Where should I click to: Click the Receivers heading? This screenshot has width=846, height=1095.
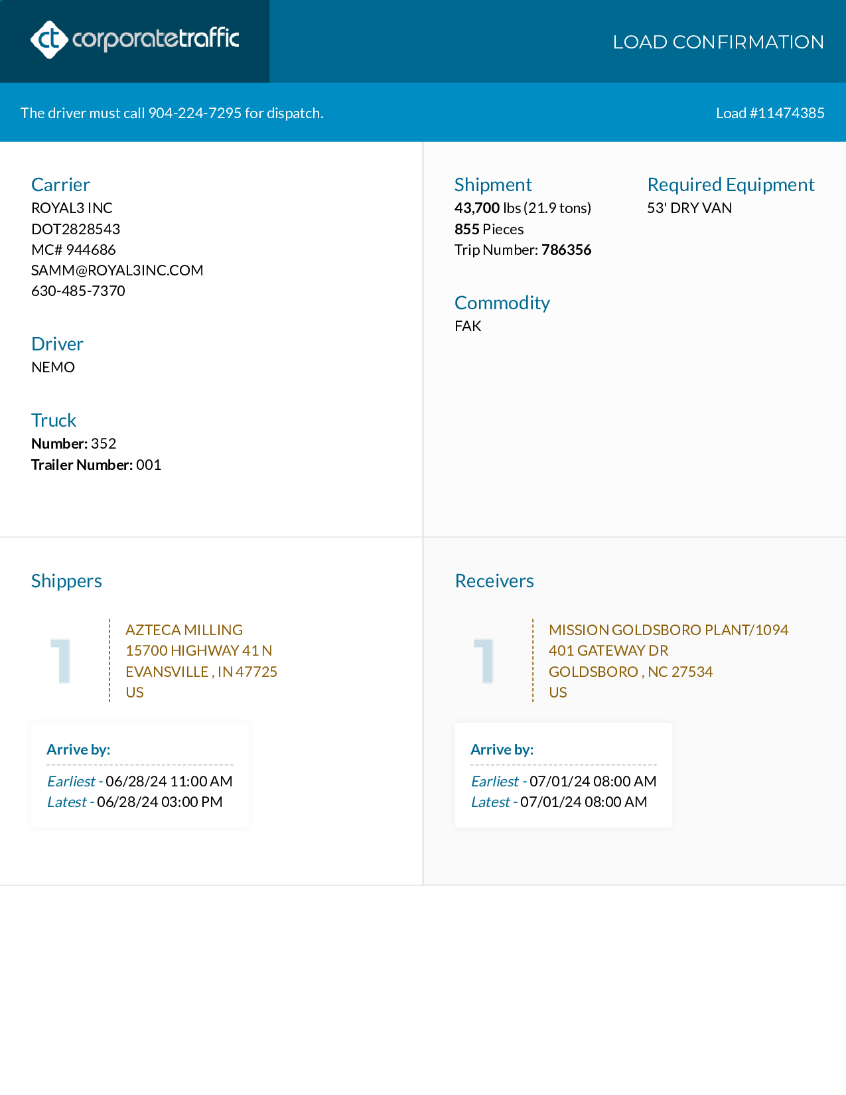494,581
